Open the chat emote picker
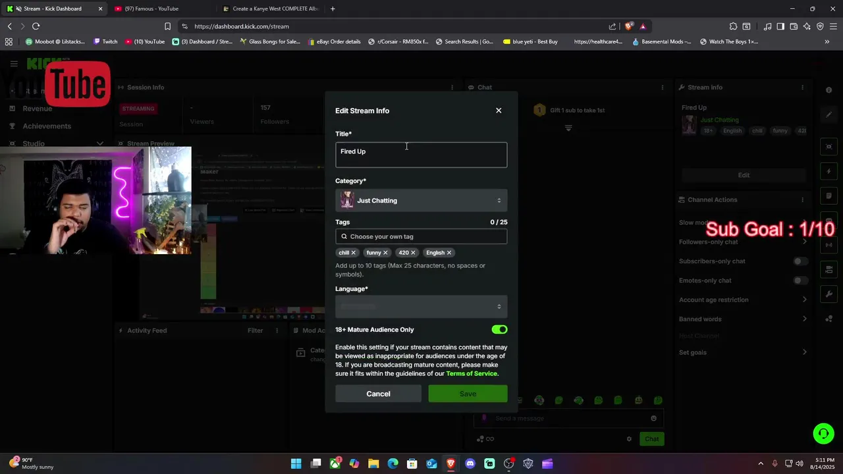843x474 pixels. [653, 418]
